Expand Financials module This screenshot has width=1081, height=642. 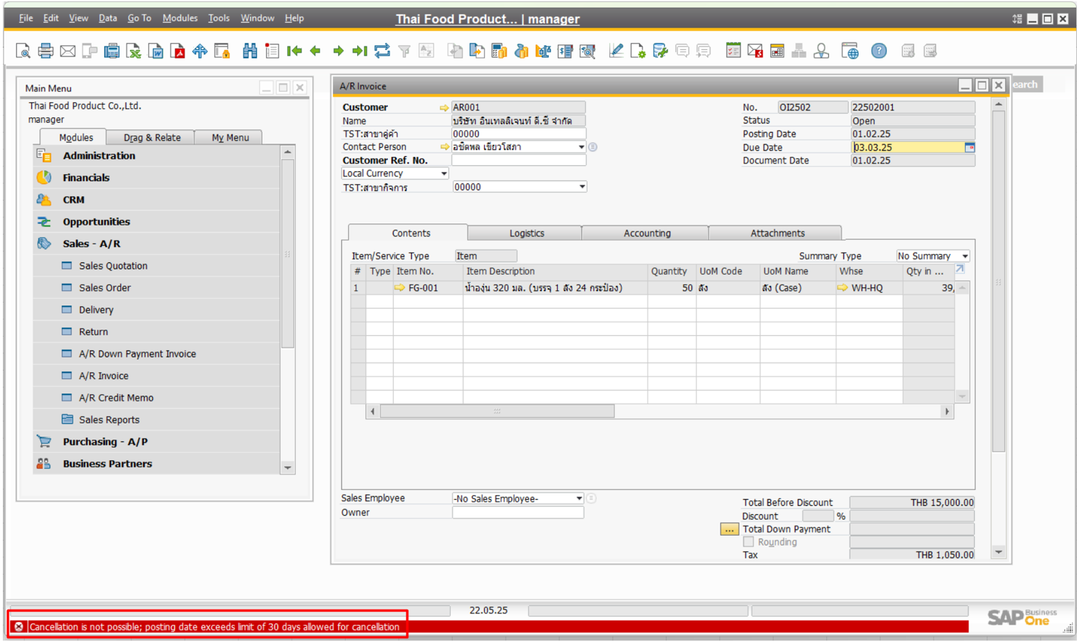[86, 178]
